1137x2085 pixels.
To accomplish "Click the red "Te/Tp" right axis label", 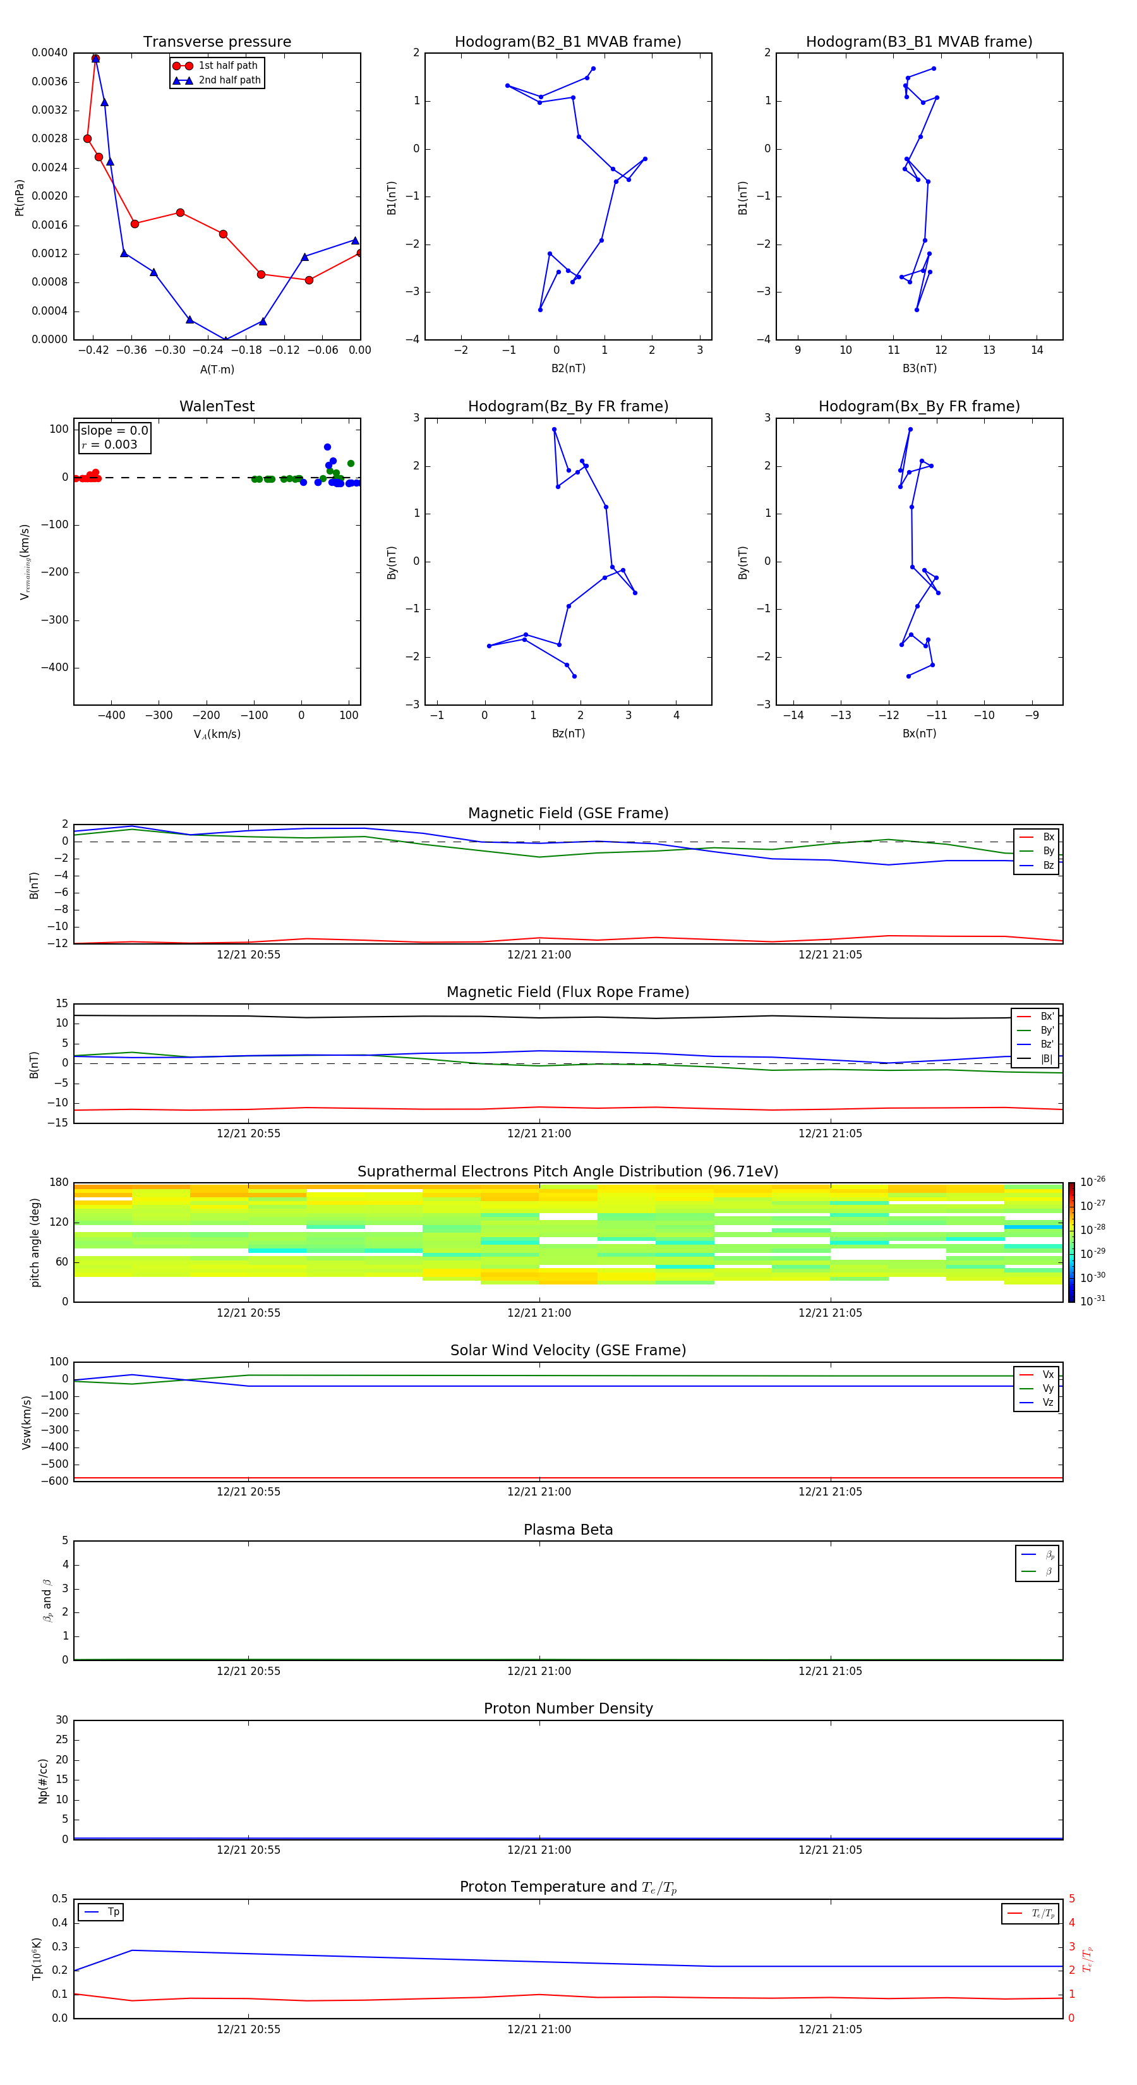I will click(x=1088, y=1959).
